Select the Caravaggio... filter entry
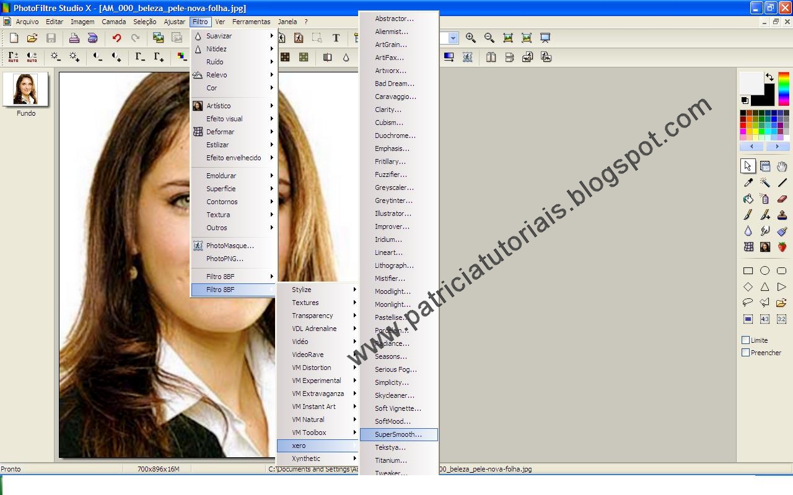The height and width of the screenshot is (495, 793). [399, 97]
